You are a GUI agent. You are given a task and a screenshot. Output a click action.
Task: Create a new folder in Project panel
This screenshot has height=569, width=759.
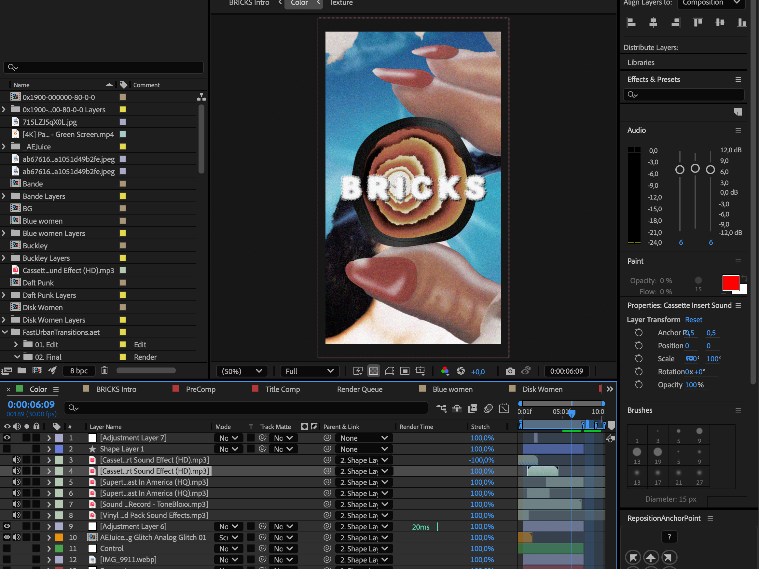21,370
